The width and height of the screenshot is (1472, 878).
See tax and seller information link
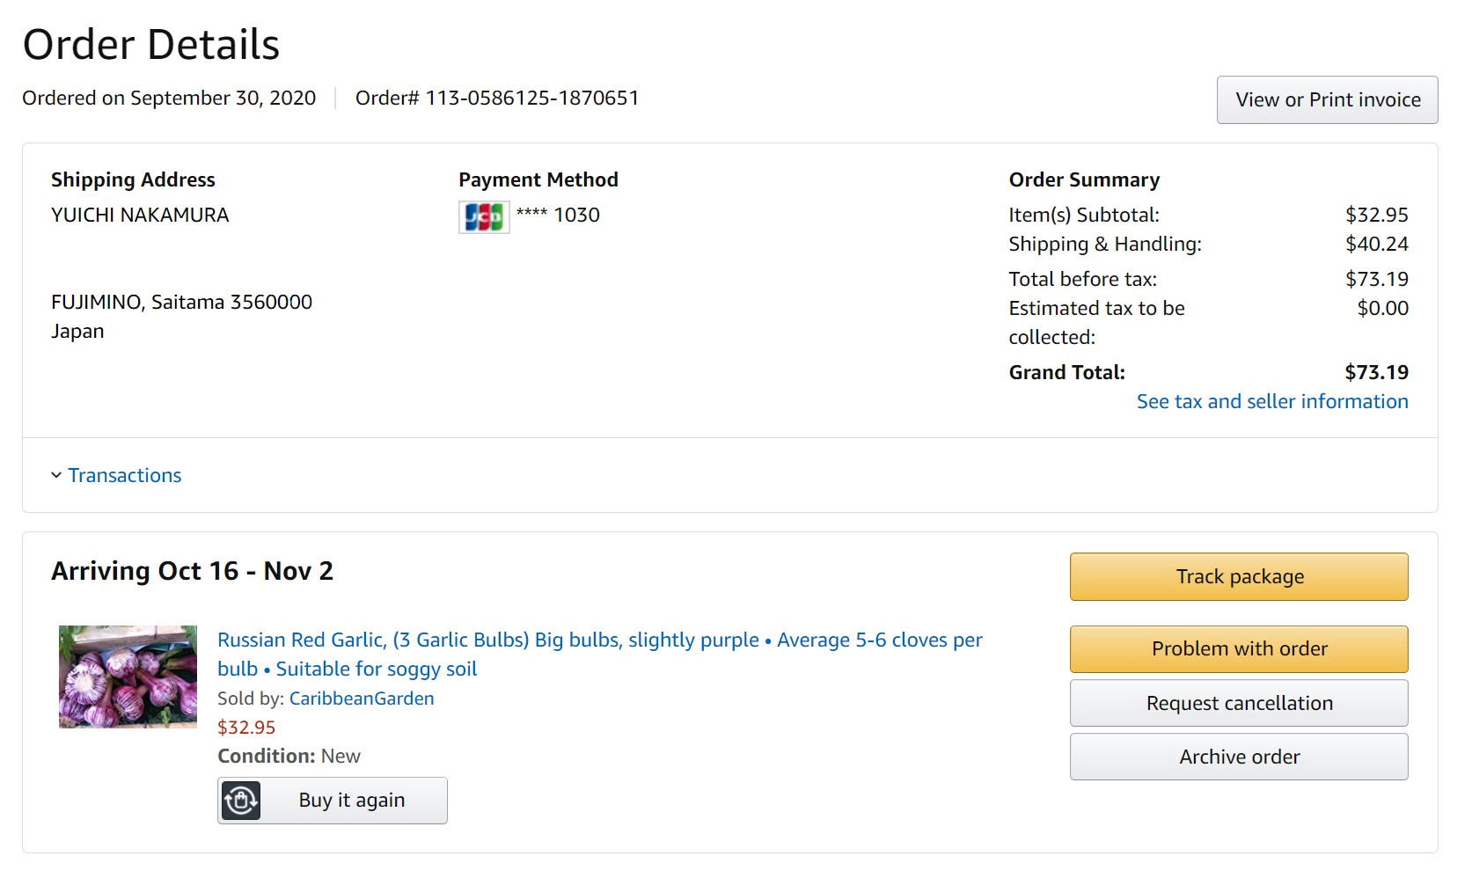click(x=1272, y=401)
